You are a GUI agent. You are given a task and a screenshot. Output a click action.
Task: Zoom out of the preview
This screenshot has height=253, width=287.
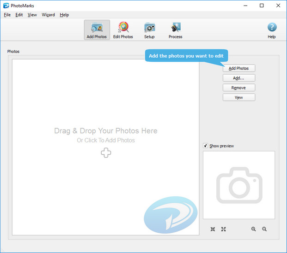264,229
